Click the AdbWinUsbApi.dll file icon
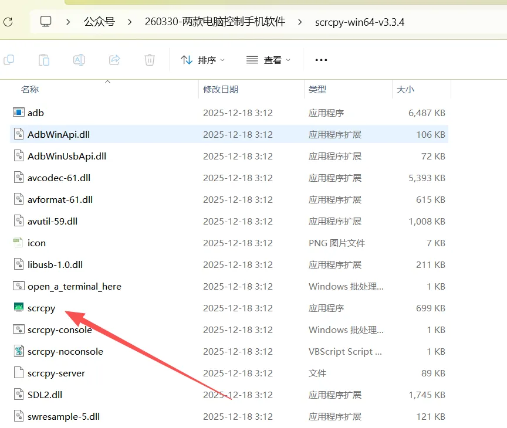This screenshot has width=507, height=428. [19, 156]
